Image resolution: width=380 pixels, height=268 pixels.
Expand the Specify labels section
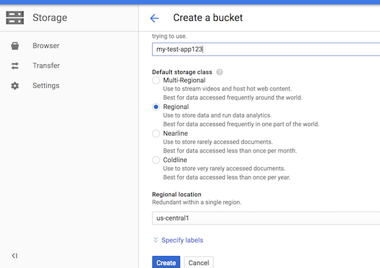(x=182, y=240)
